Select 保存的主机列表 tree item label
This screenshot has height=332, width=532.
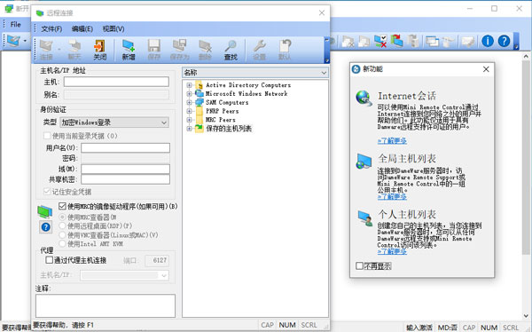229,129
